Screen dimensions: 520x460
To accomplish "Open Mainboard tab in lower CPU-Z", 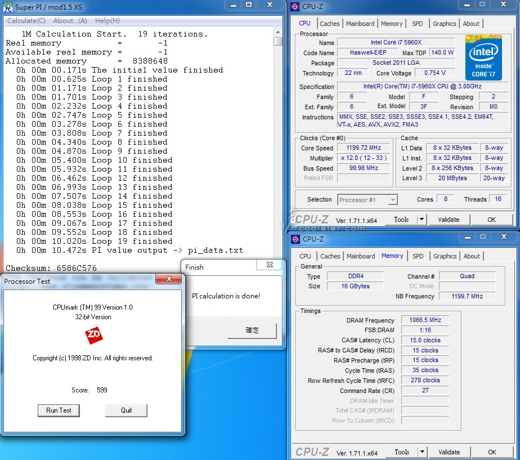I will [361, 256].
